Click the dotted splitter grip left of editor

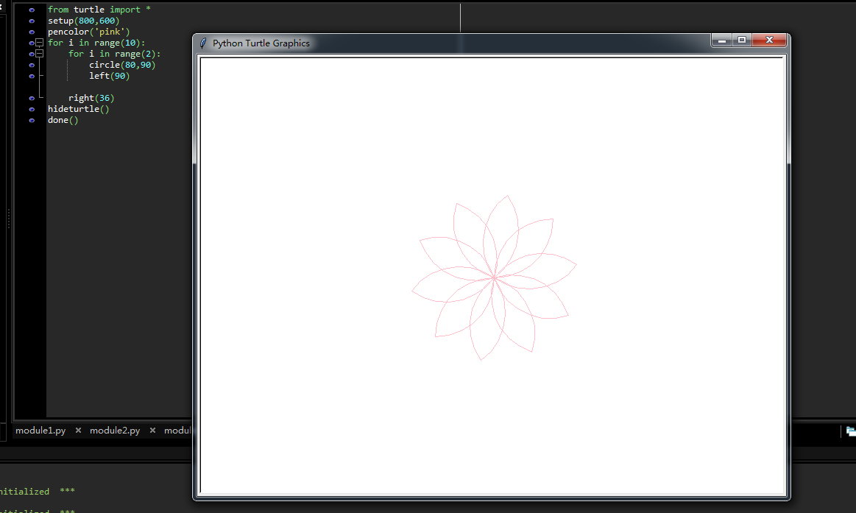point(8,219)
